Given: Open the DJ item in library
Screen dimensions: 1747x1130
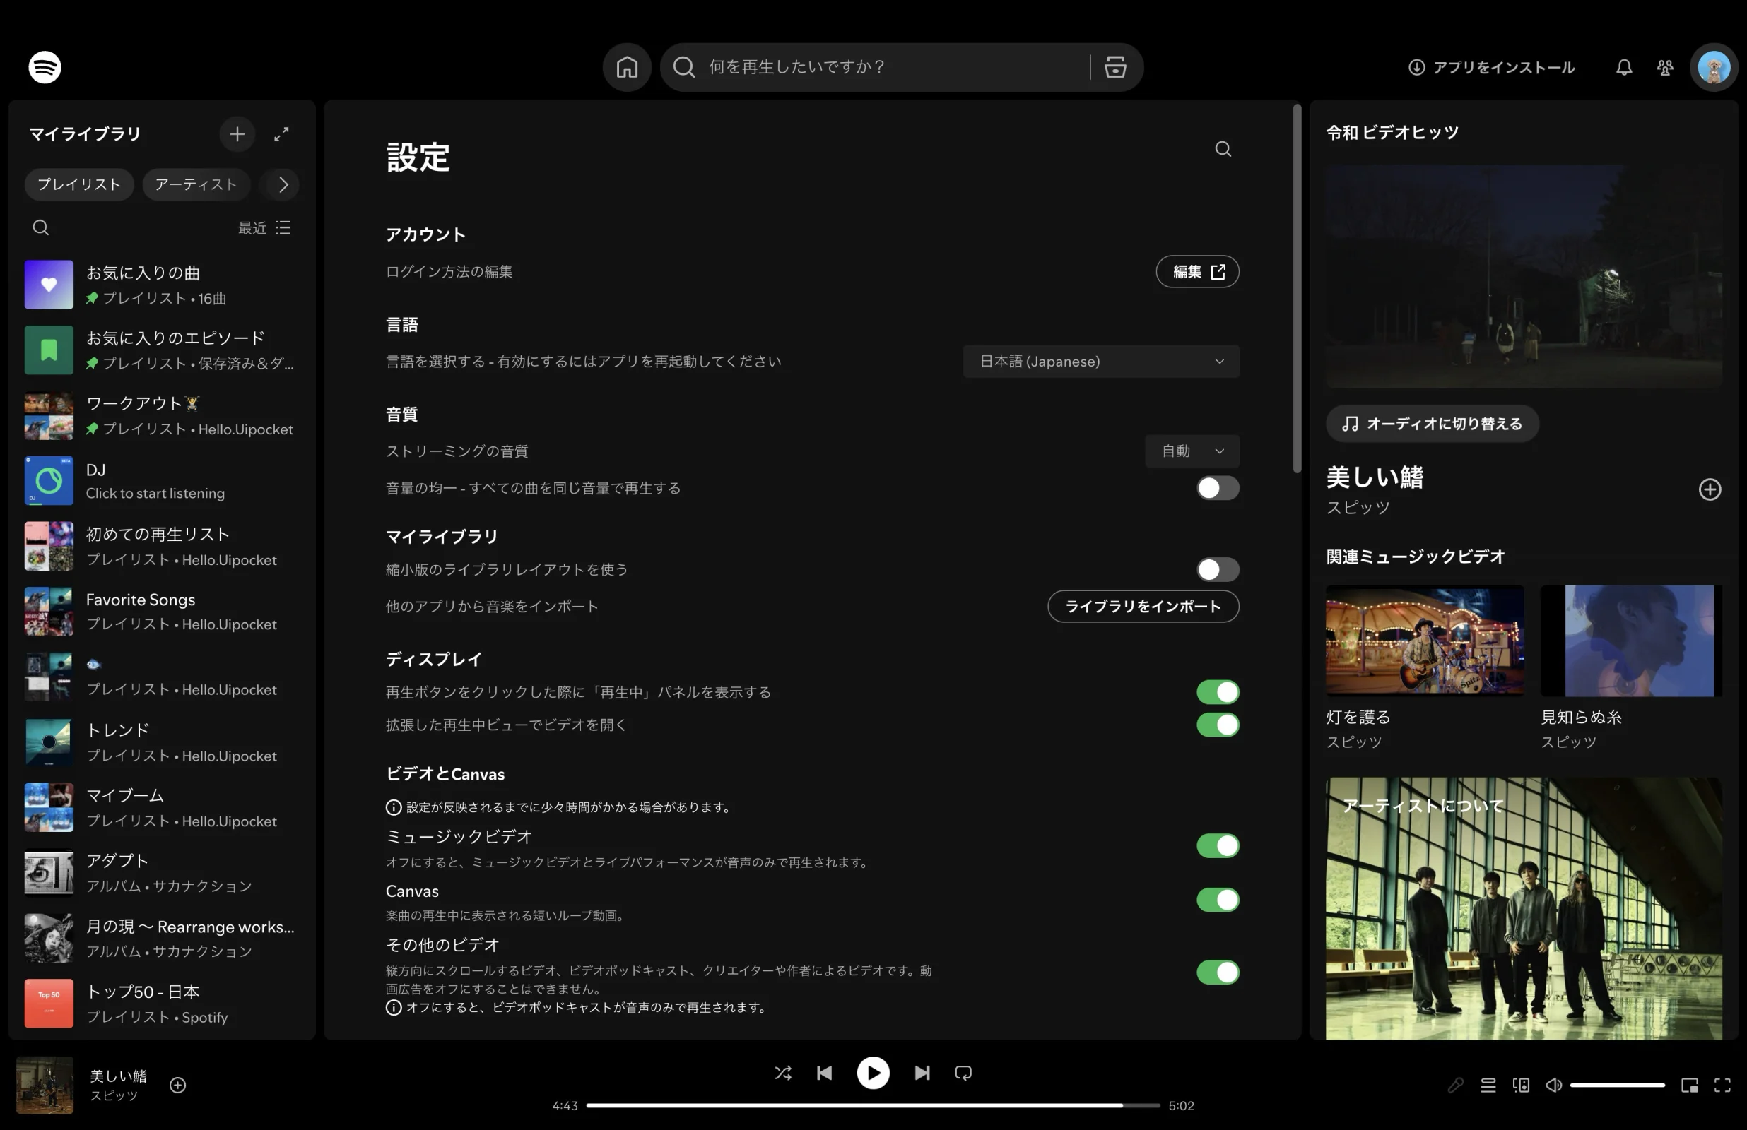Looking at the screenshot, I should tap(162, 481).
